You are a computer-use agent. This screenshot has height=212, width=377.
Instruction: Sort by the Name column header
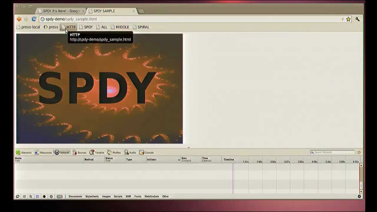(49, 159)
